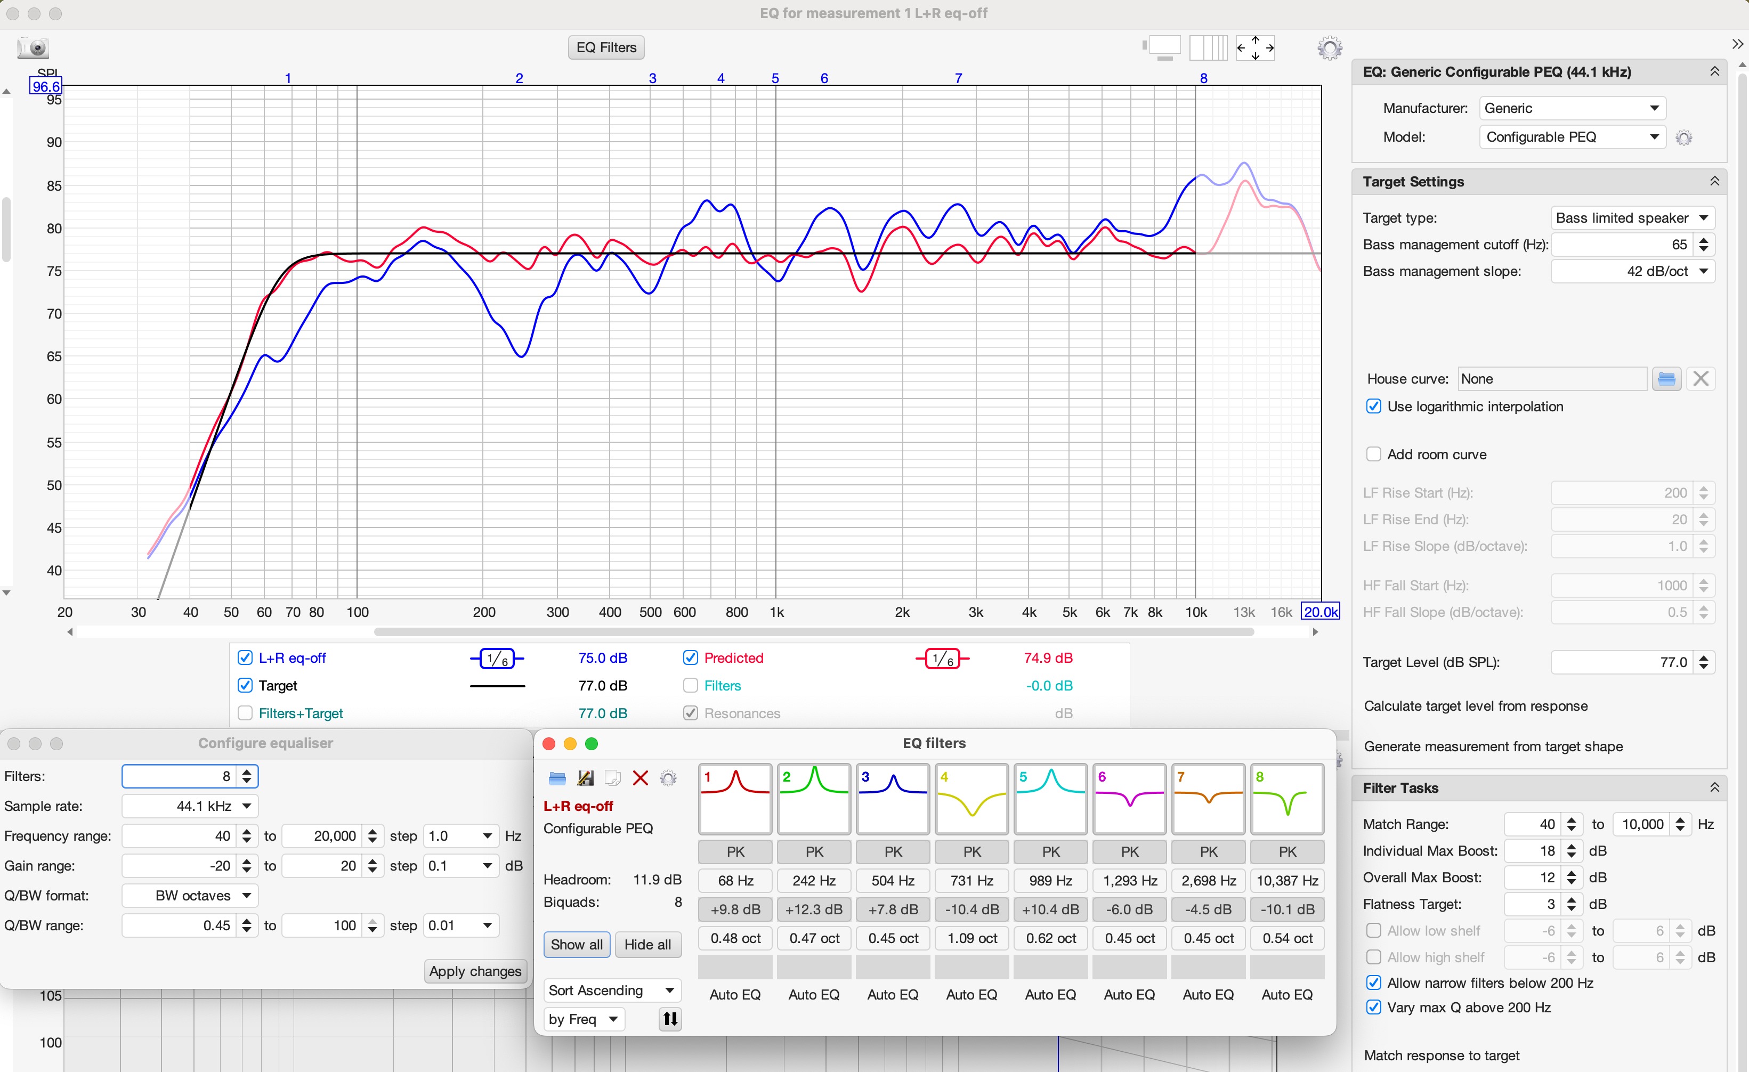Image resolution: width=1749 pixels, height=1072 pixels.
Task: Click the camera capture graph icon
Action: point(33,47)
